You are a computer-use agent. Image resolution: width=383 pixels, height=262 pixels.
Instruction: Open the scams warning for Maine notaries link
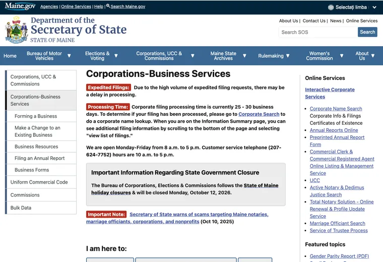(177, 218)
